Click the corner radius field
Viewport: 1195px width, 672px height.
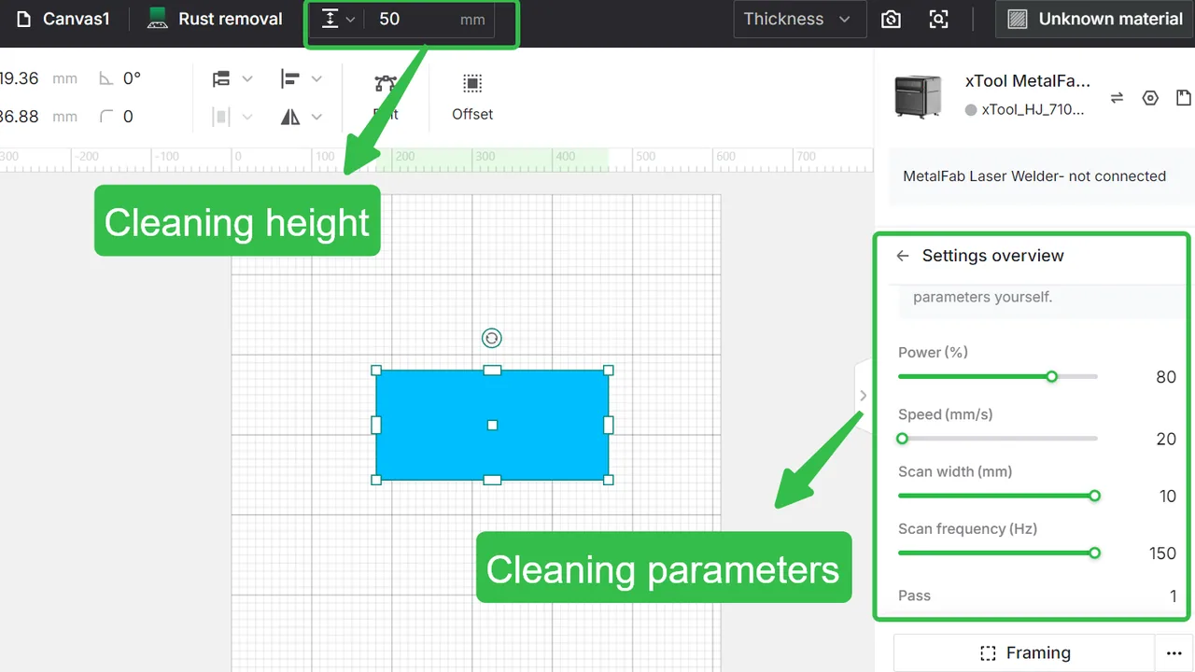coord(128,117)
